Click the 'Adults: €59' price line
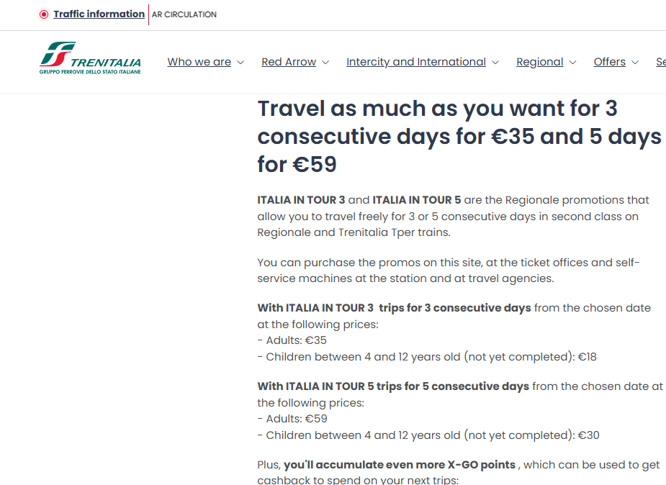The image size is (666, 485). click(x=292, y=419)
